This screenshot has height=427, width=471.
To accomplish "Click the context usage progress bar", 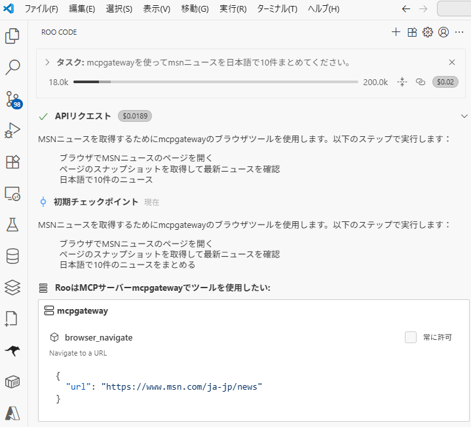I will 216,82.
